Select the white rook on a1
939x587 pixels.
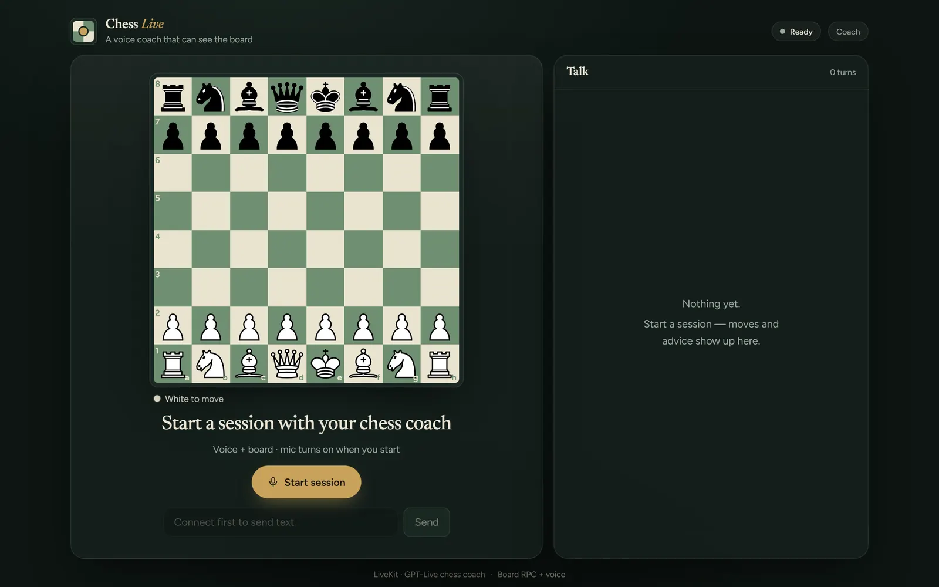click(173, 363)
